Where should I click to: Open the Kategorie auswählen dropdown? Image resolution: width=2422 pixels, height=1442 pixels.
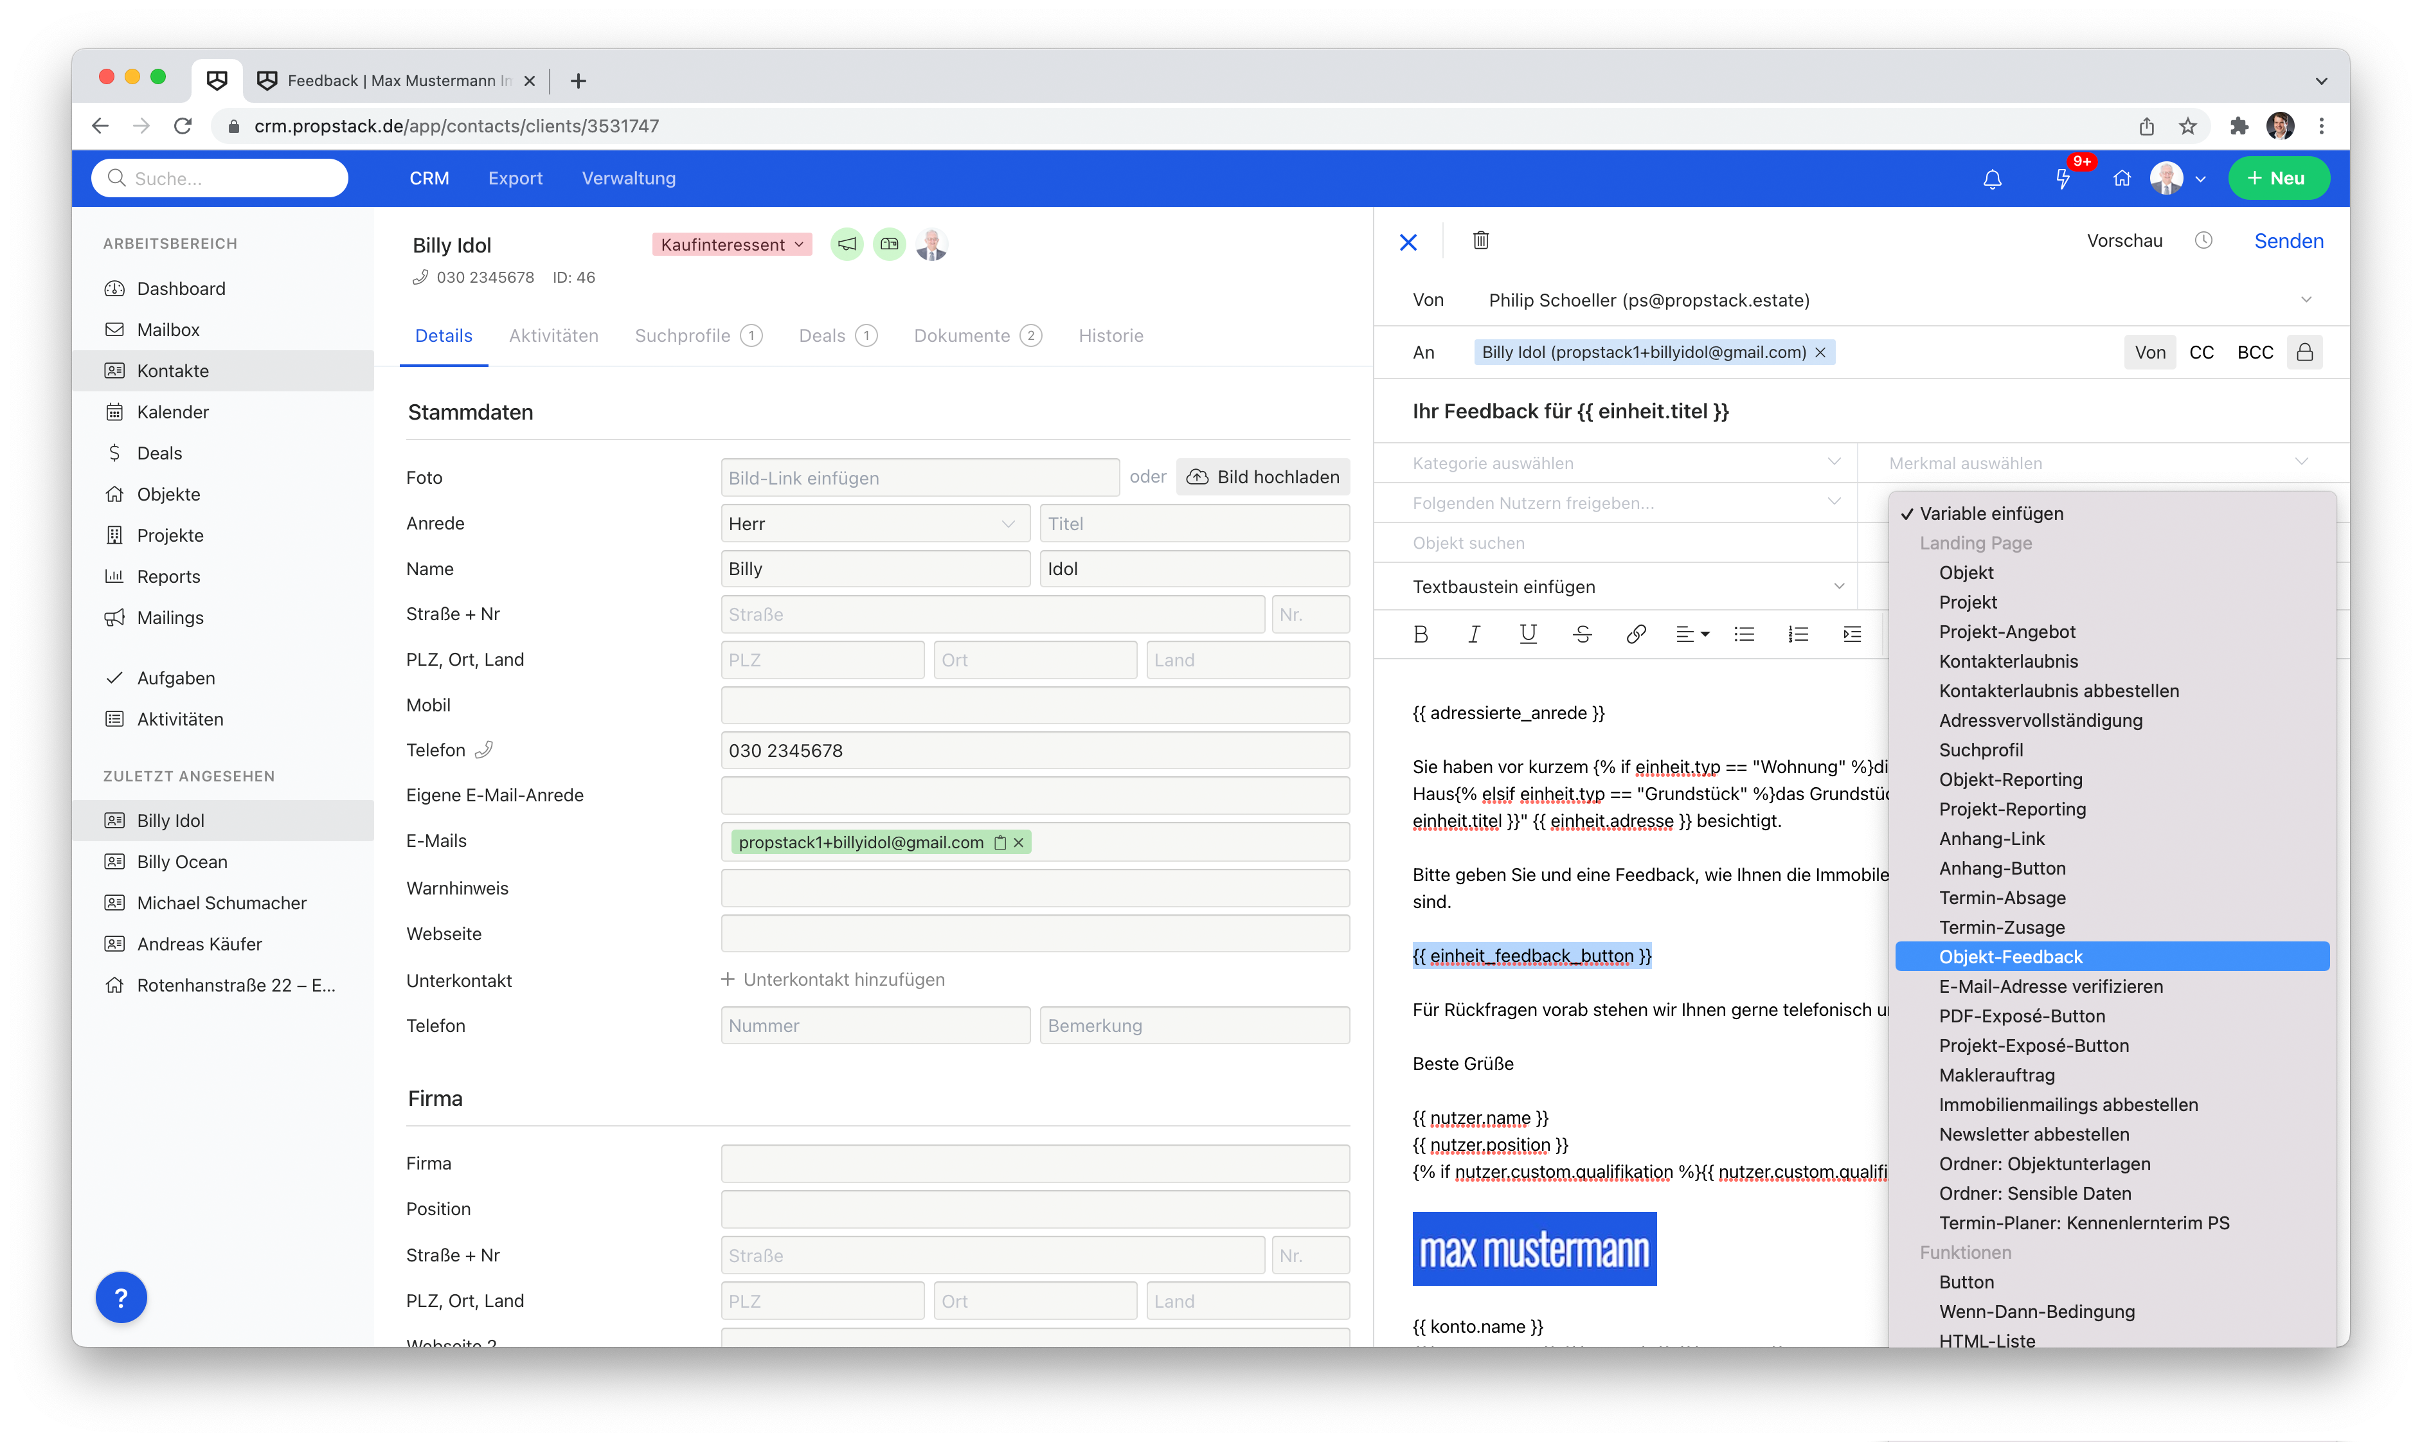coord(1626,463)
